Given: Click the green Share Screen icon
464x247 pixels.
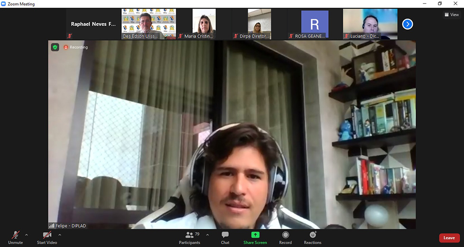Looking at the screenshot, I should [255, 235].
